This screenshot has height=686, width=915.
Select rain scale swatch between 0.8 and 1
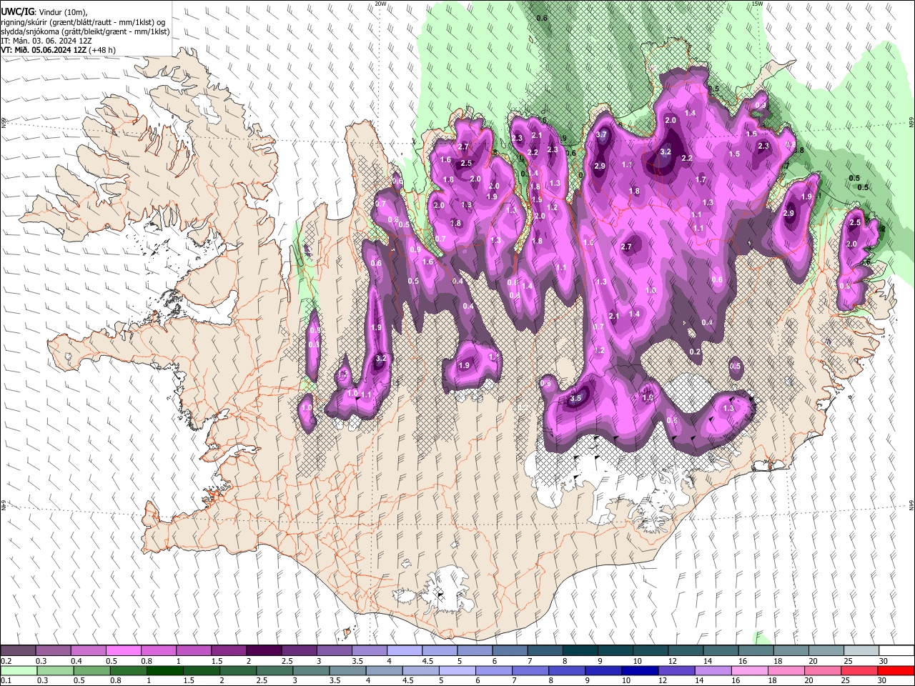point(127,671)
